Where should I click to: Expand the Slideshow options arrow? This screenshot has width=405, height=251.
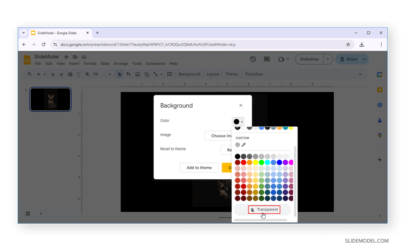click(328, 59)
